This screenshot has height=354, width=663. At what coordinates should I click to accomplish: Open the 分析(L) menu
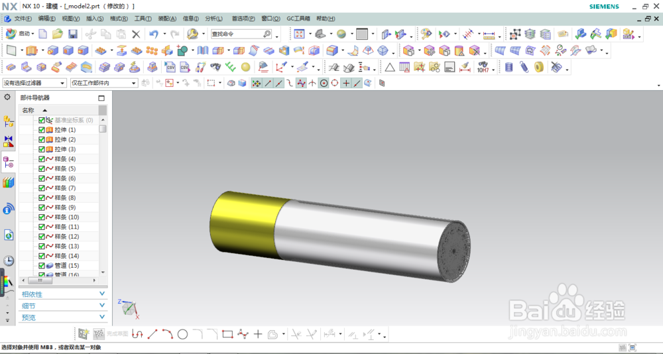click(213, 19)
